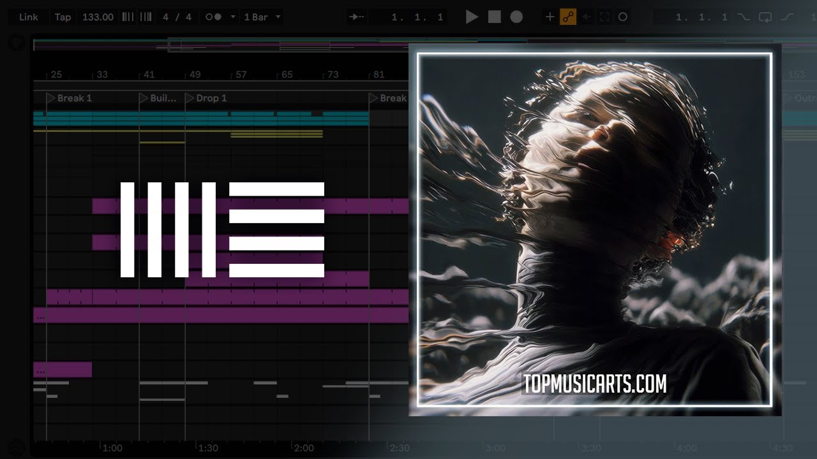
Task: Click the Tap tempo button
Action: coord(63,17)
